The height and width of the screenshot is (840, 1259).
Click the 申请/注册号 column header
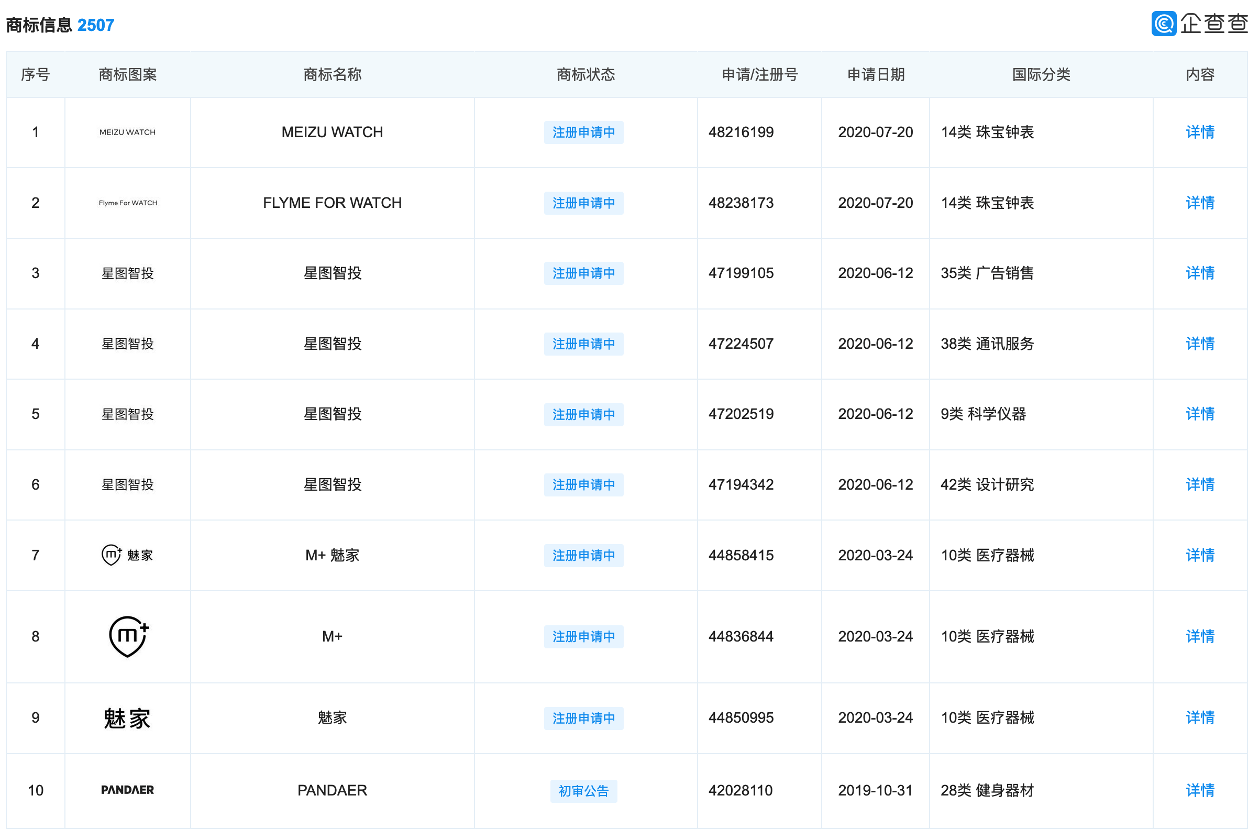760,74
